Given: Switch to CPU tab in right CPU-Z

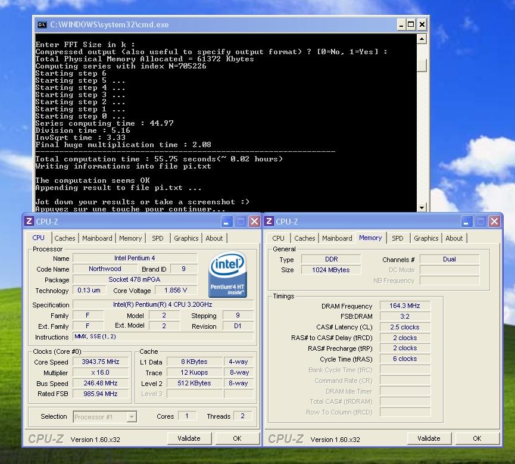Looking at the screenshot, I should 278,238.
